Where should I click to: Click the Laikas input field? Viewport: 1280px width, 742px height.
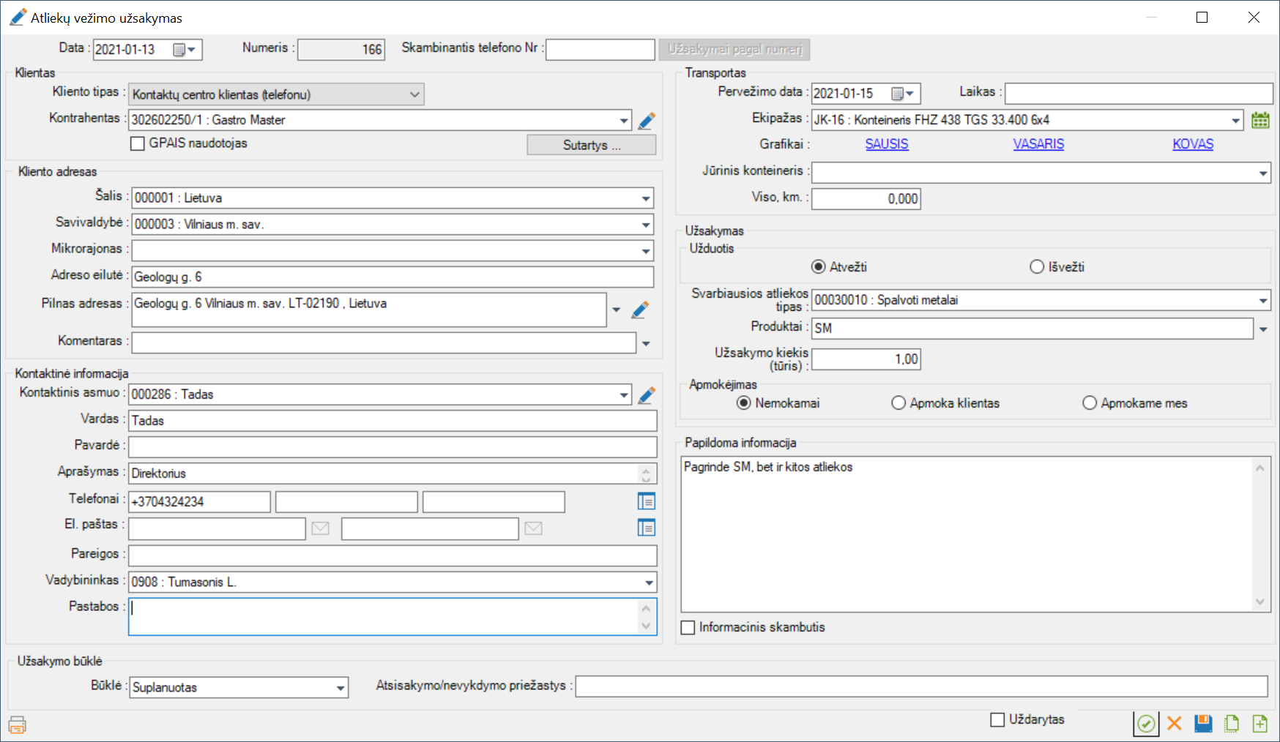point(1138,94)
